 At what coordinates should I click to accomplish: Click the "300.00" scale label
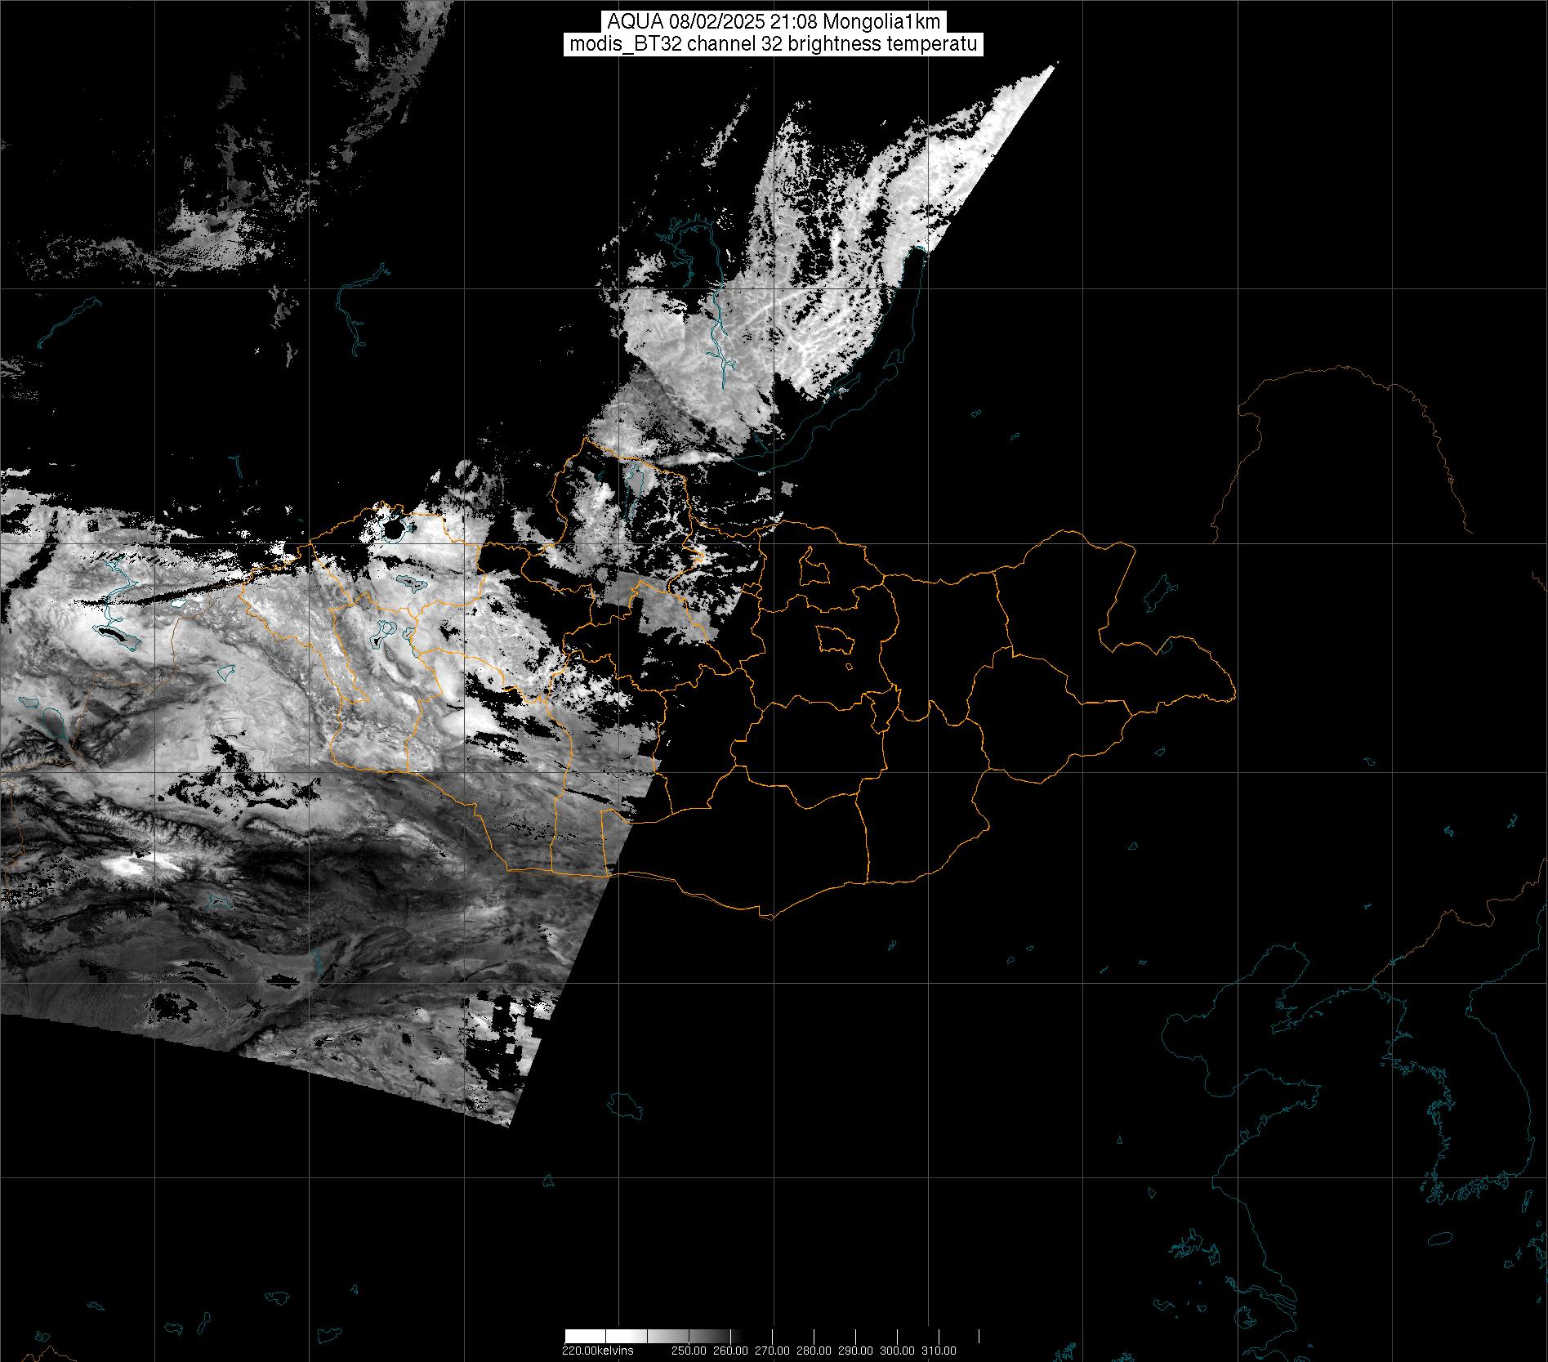897,1351
